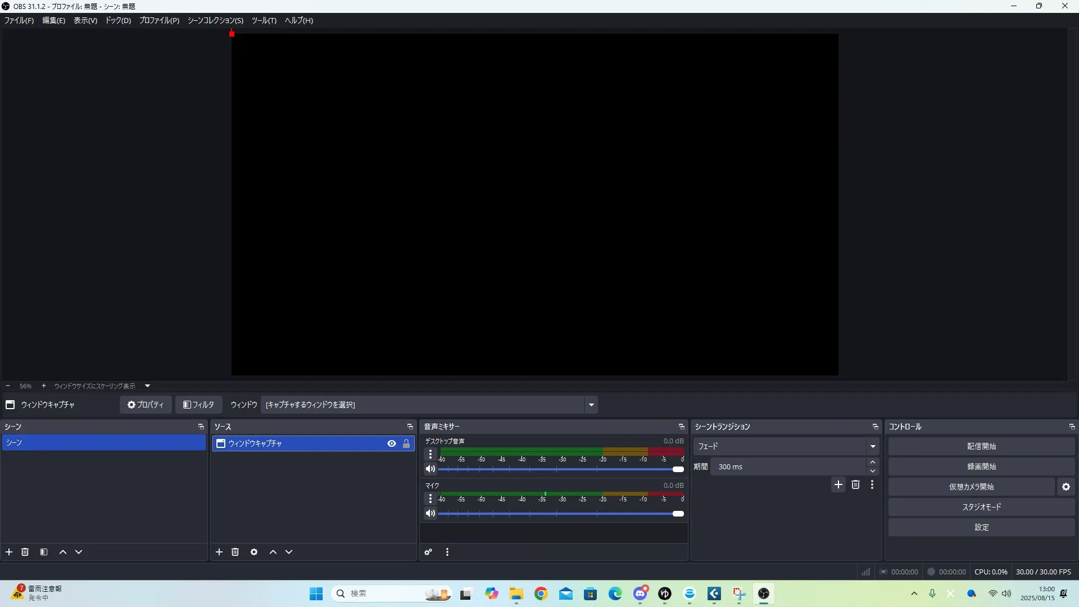1079x607 pixels.
Task: Mute デスクトップ音声 speaker icon
Action: click(x=430, y=469)
